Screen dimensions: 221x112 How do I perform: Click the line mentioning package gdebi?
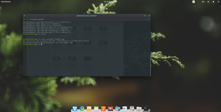43,26
